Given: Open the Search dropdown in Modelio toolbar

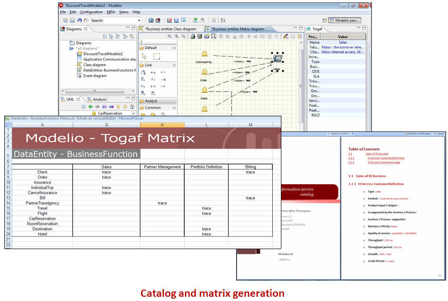Looking at the screenshot, I should [x=139, y=20].
